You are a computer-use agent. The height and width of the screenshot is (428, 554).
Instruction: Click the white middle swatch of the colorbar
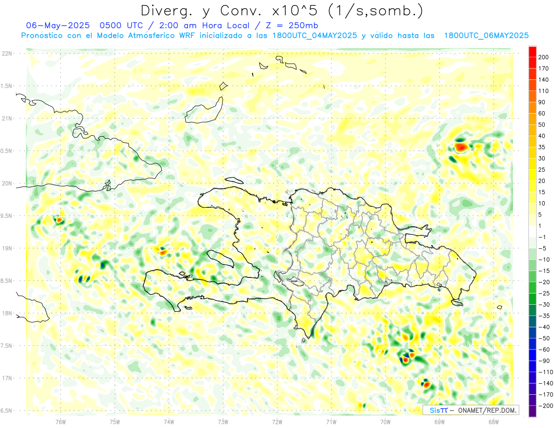tap(532, 231)
